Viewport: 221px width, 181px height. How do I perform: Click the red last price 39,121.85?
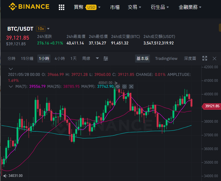click(x=18, y=38)
